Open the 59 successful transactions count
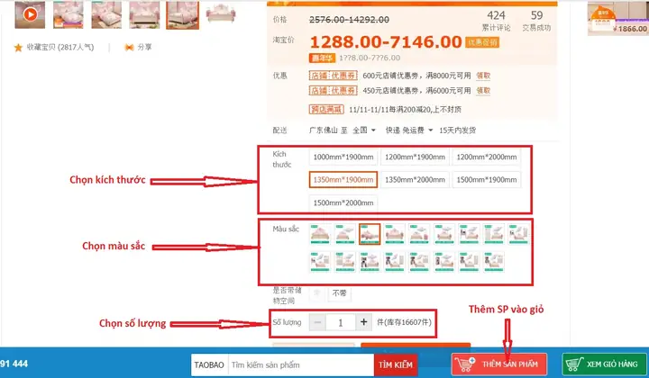 coord(537,15)
